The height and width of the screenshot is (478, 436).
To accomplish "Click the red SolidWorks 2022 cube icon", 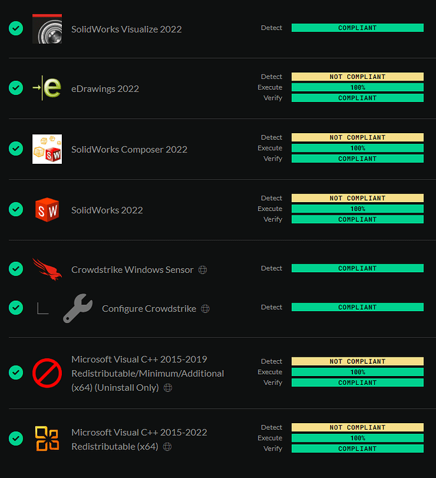I will click(47, 210).
